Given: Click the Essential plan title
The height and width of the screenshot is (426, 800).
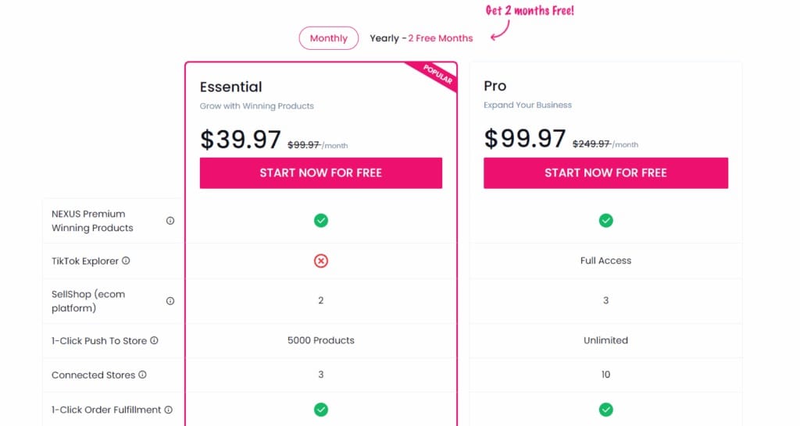Looking at the screenshot, I should [230, 87].
